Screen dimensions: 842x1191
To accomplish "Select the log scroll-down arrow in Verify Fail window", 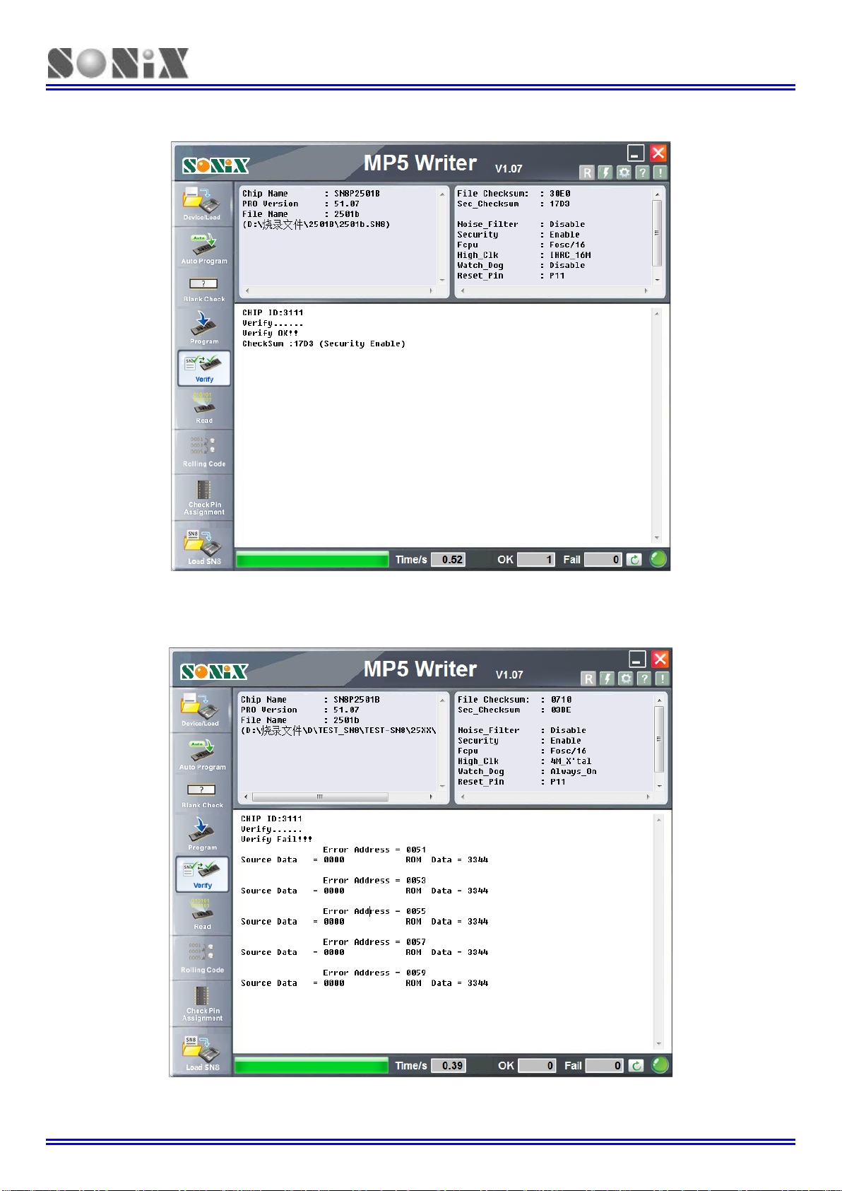I will 659,1044.
